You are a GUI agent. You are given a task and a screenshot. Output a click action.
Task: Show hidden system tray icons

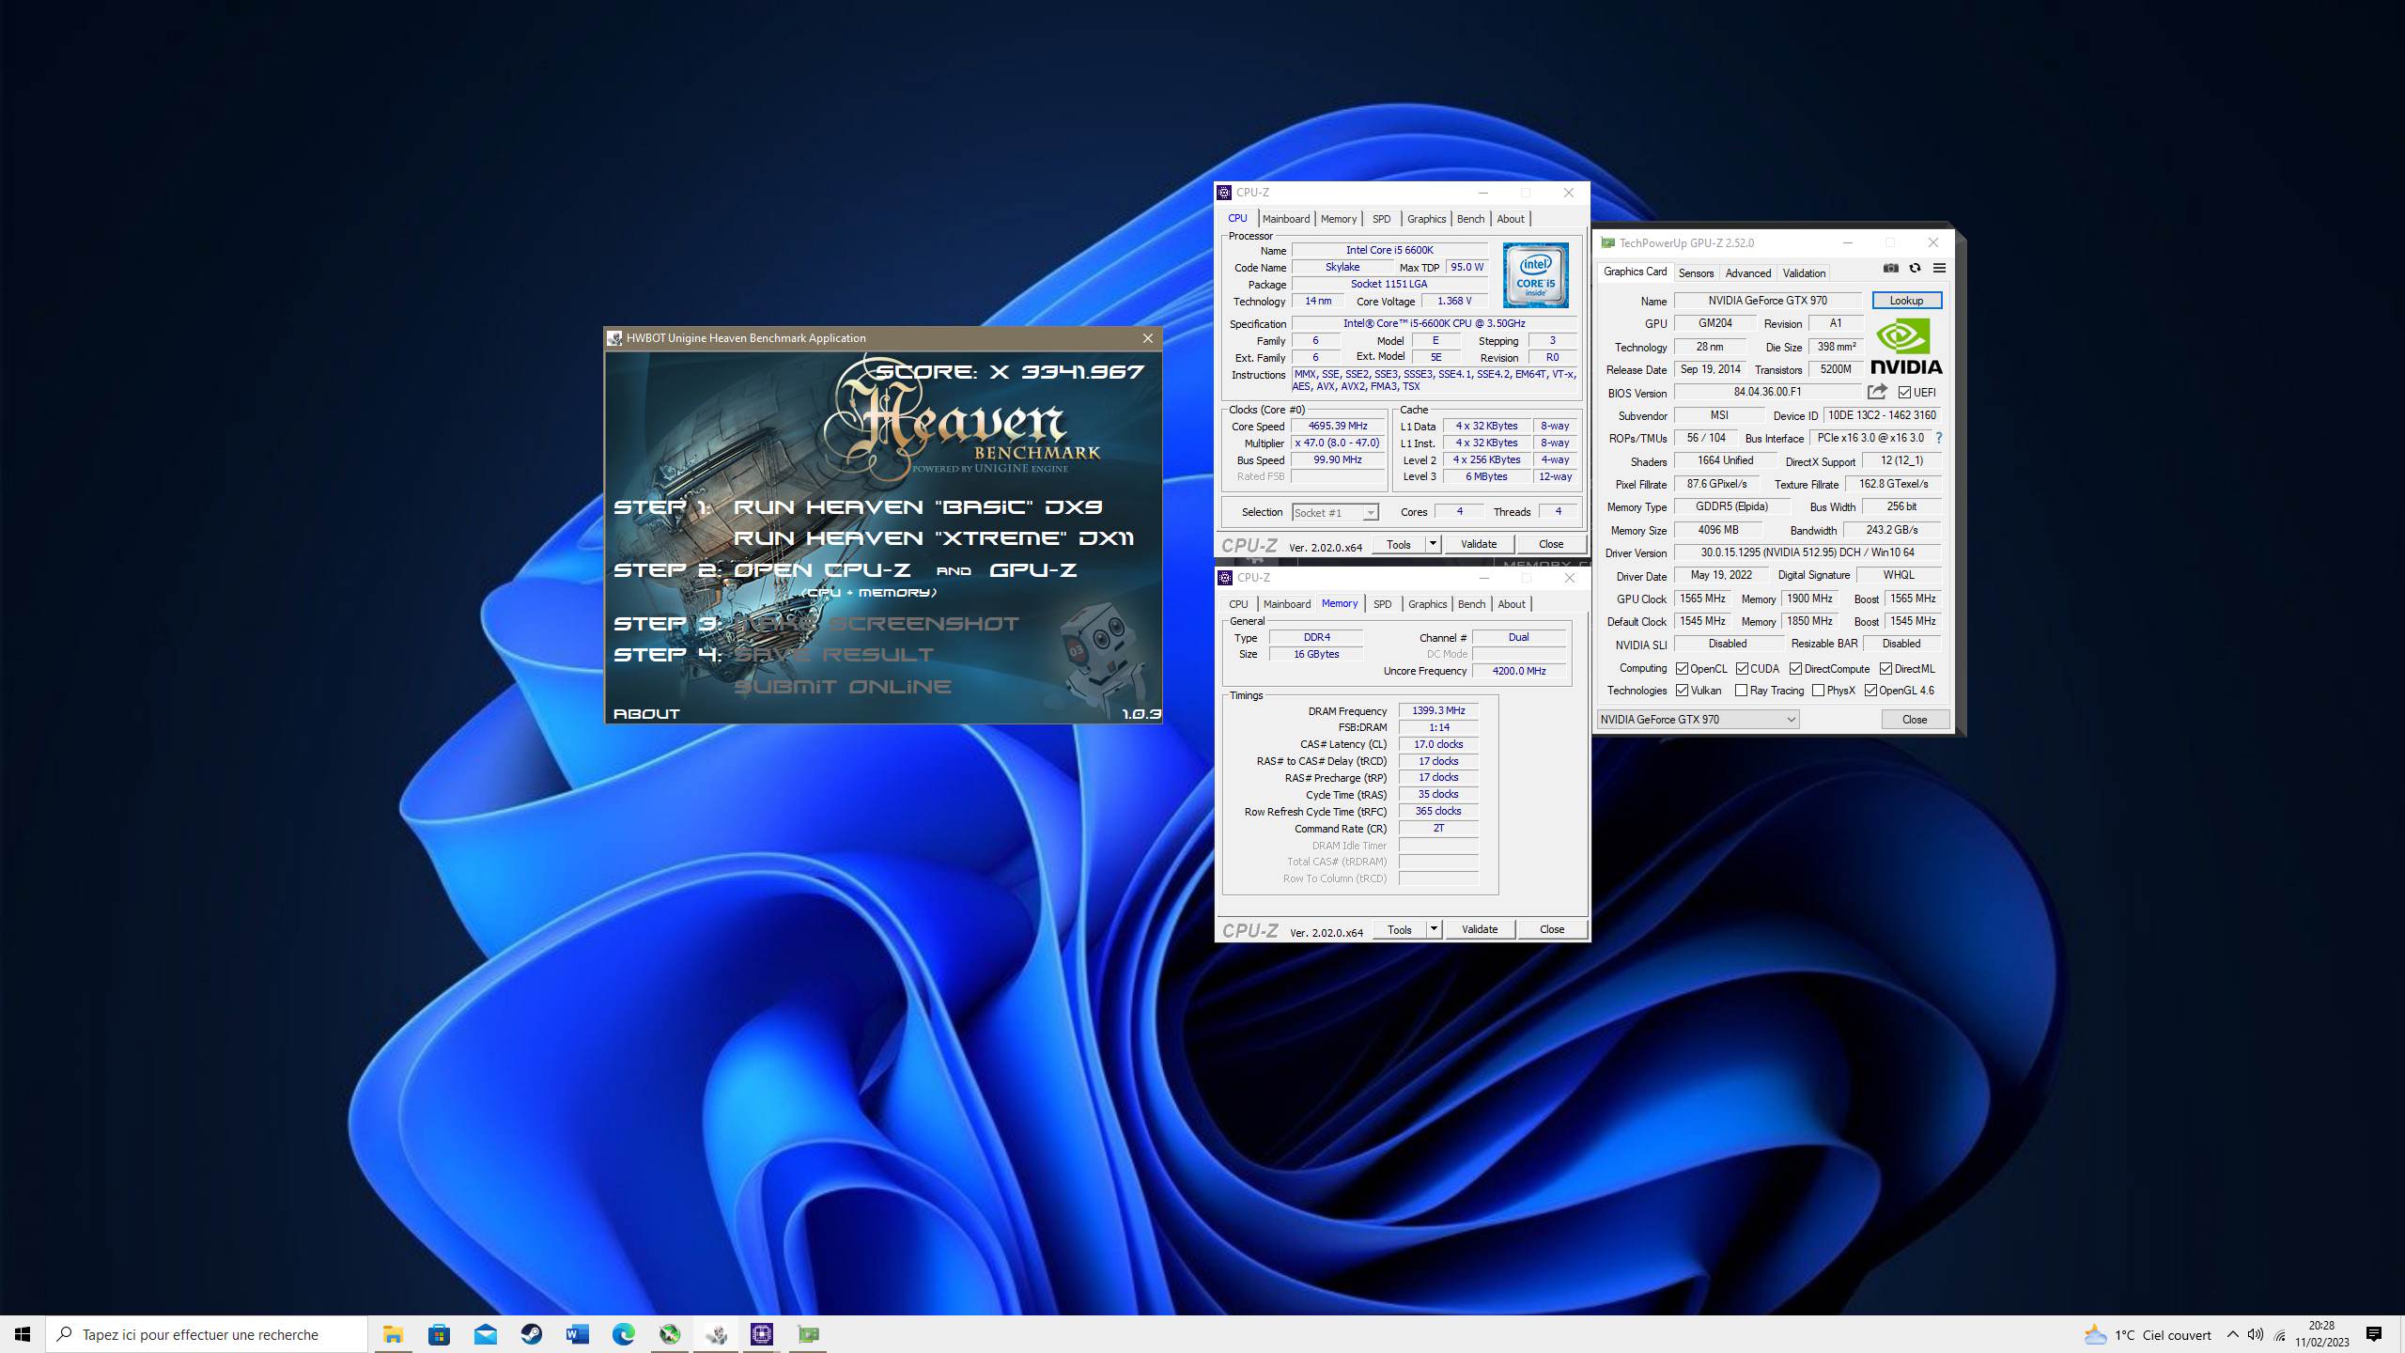[x=2233, y=1334]
